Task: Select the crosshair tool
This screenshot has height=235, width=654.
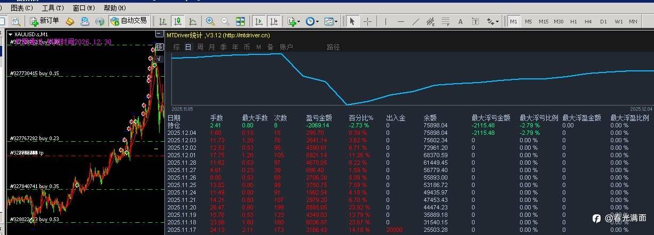Action: pos(367,21)
